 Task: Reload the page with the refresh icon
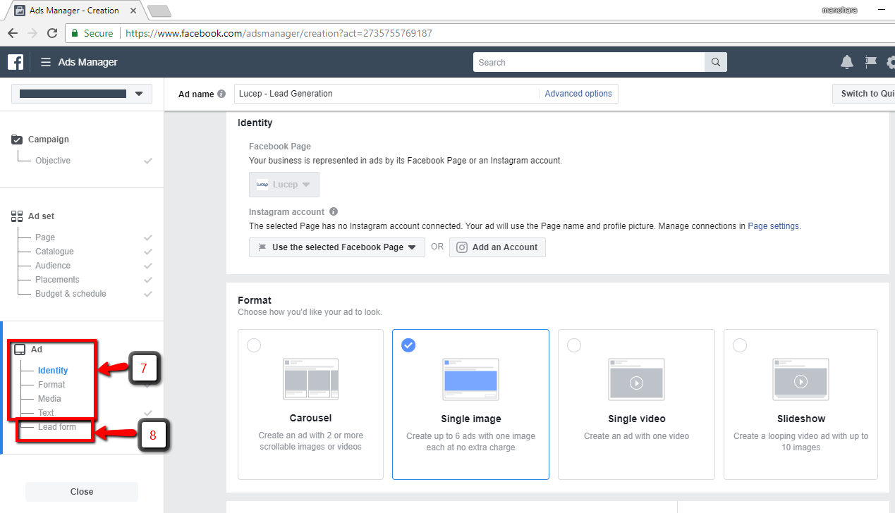click(x=52, y=33)
